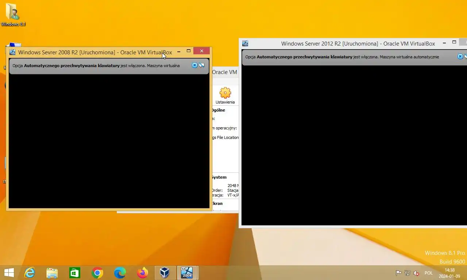Select the 2008 VM taskbar icon
The width and height of the screenshot is (467, 280).
[188, 273]
